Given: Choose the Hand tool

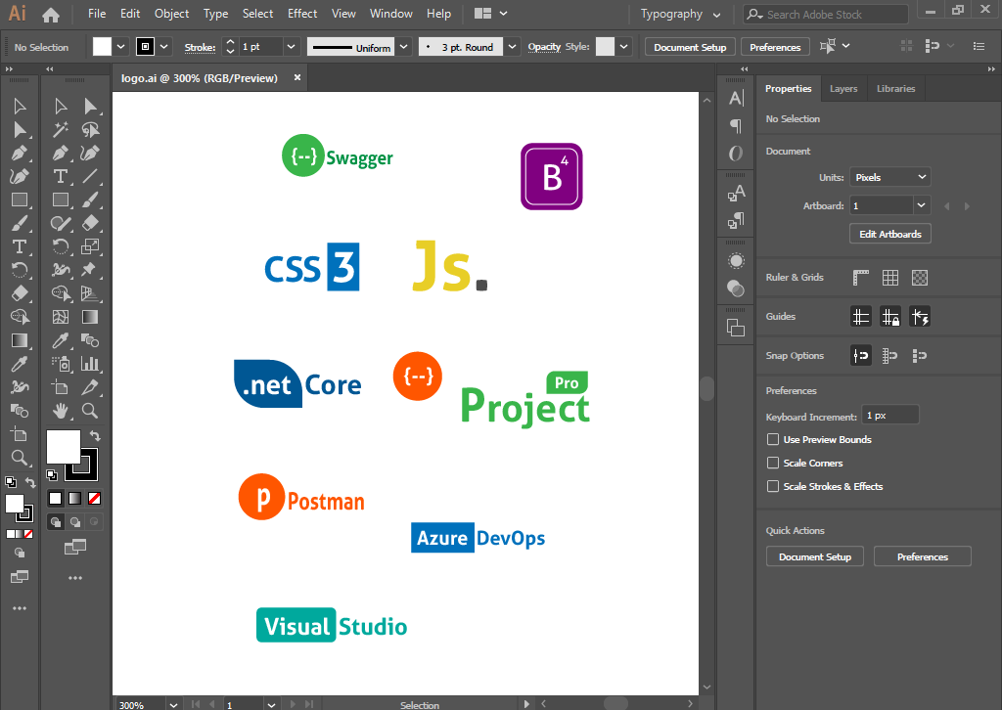Looking at the screenshot, I should [61, 411].
